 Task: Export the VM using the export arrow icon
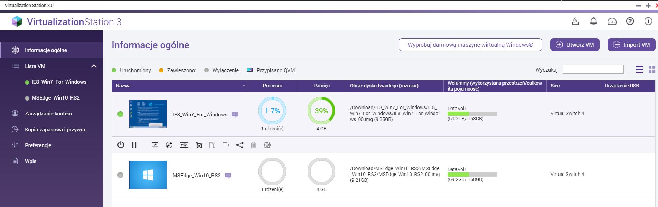pos(226,145)
